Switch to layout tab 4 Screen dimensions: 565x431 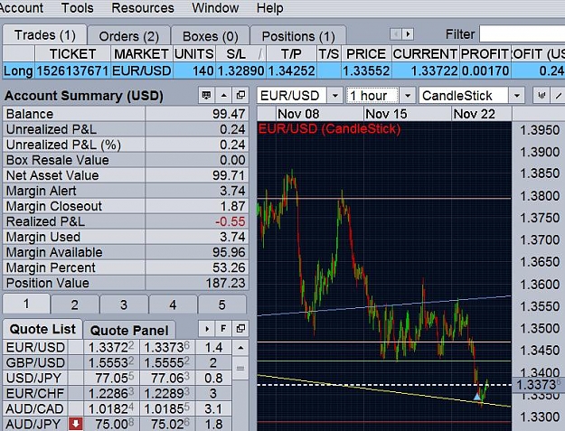pyautogui.click(x=173, y=305)
